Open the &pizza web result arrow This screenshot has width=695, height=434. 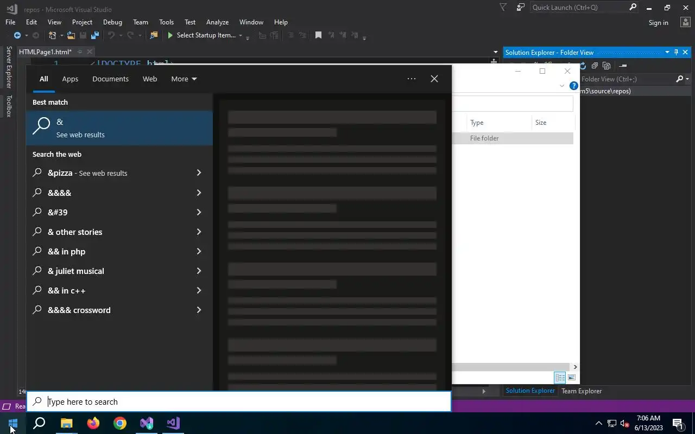(199, 173)
